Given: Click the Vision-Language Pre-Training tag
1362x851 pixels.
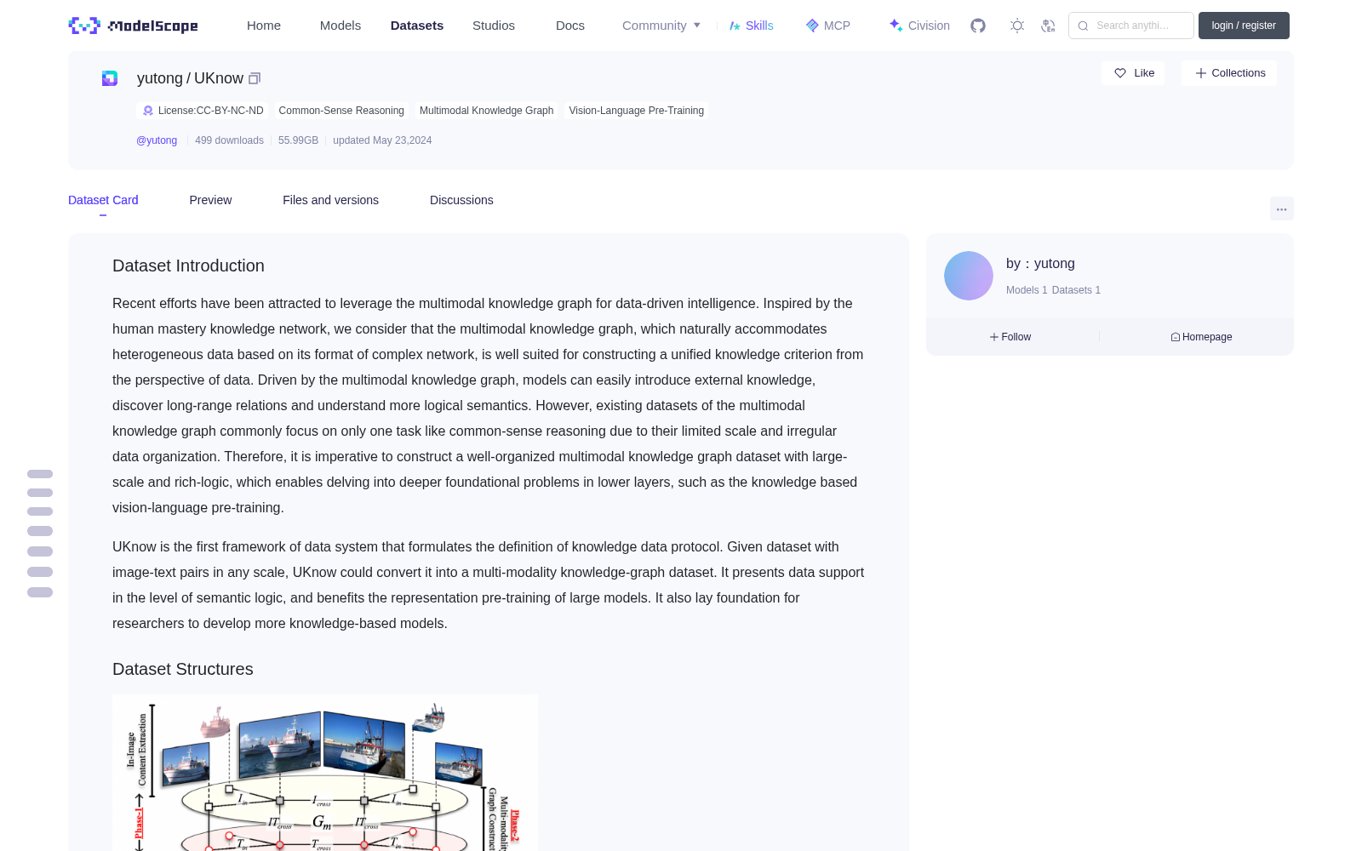Looking at the screenshot, I should coord(636,111).
